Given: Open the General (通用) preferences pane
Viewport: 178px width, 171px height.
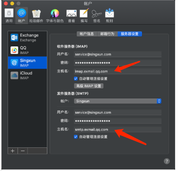Looking at the screenshot, I should click(x=9, y=16).
